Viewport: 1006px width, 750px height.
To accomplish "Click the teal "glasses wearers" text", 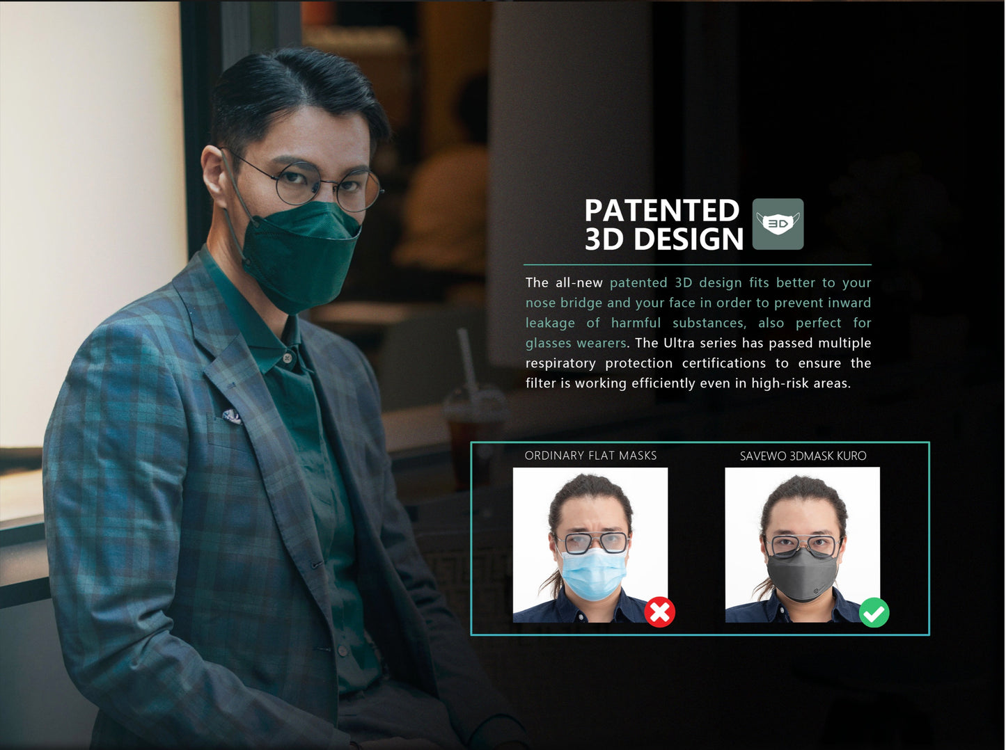I will 576,343.
